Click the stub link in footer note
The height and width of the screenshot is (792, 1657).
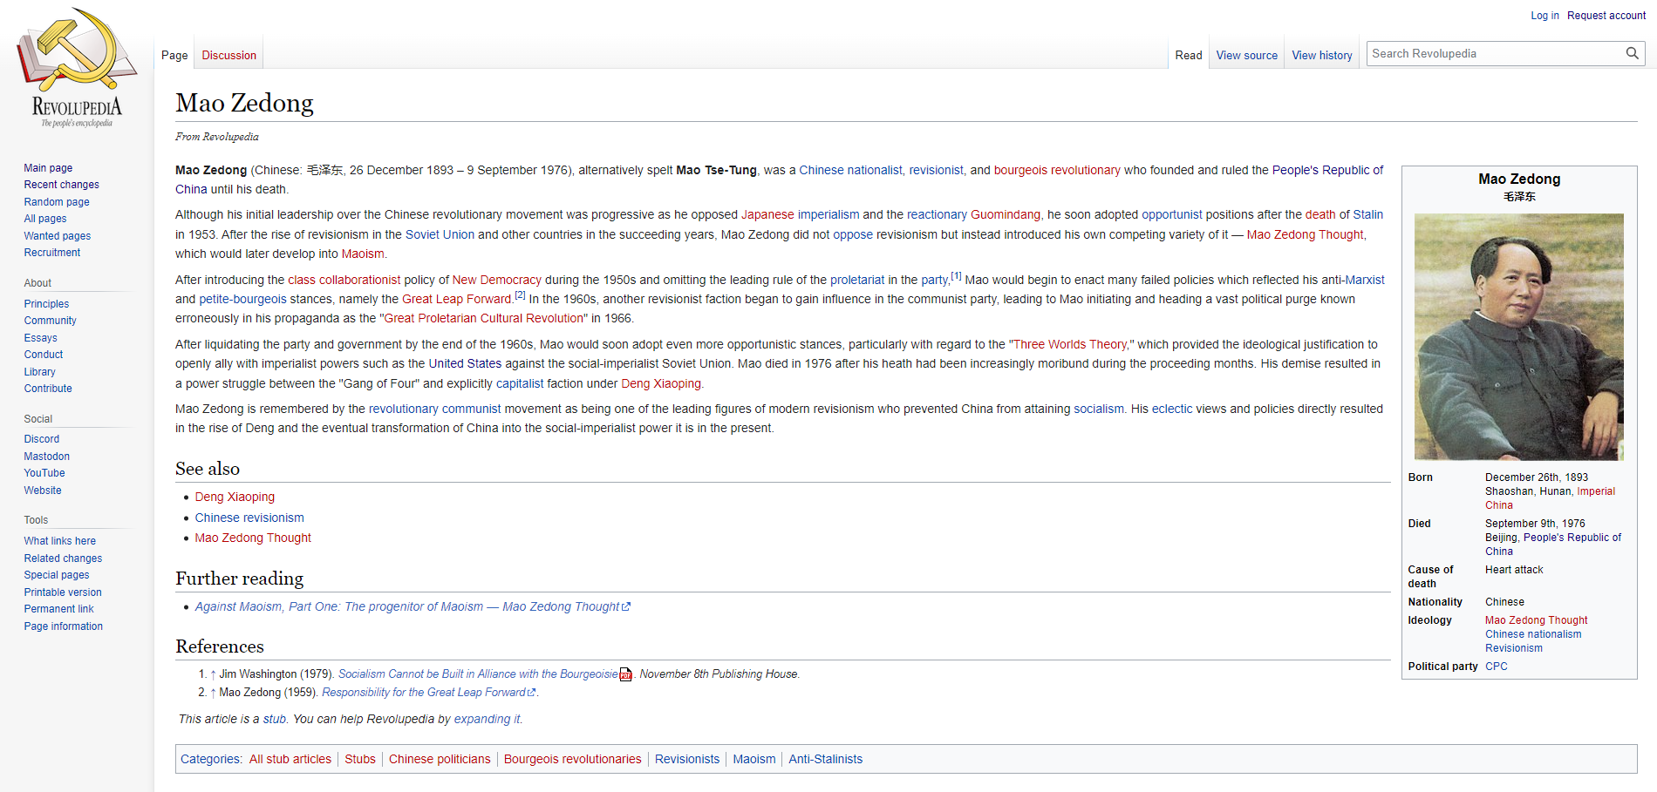tap(275, 719)
